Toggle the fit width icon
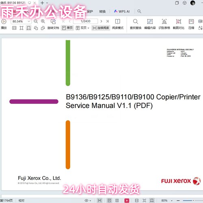This screenshot has height=203, width=203. click(28, 28)
